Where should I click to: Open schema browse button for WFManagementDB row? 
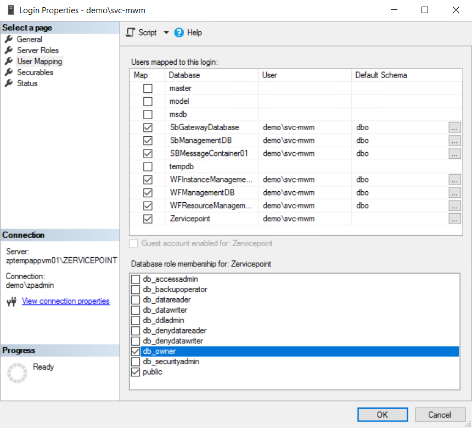point(454,193)
